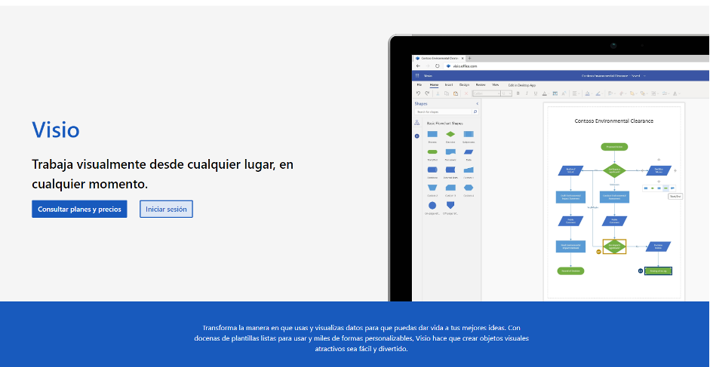Select the Document shape in panel

(x=450, y=151)
